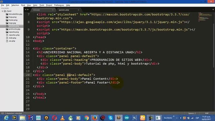Open Skype from taskbar
The height and width of the screenshot is (121, 215).
(x=111, y=118)
